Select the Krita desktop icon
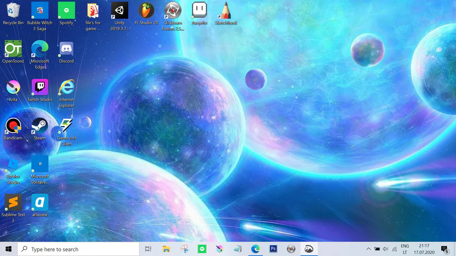This screenshot has height=256, width=456. [x=13, y=91]
